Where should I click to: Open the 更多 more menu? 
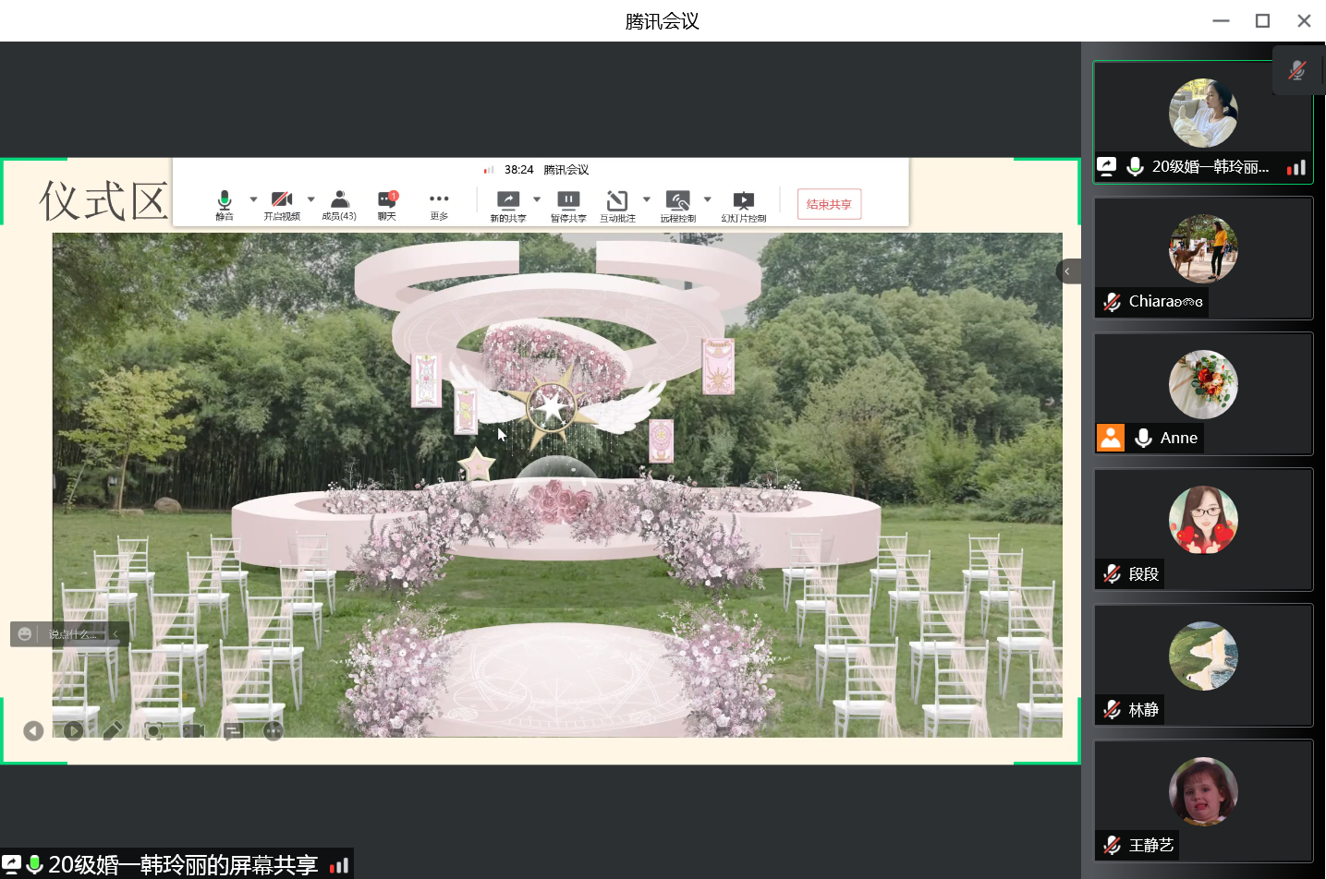pyautogui.click(x=439, y=204)
